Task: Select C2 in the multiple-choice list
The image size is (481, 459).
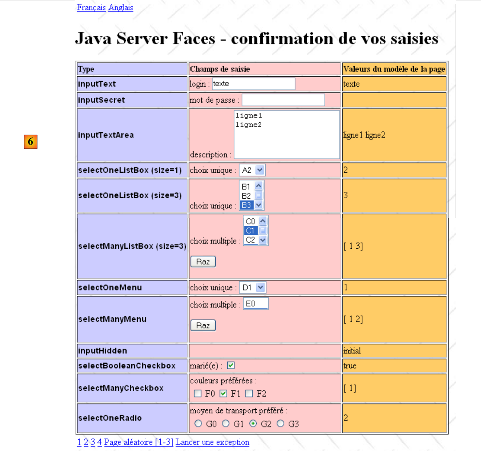Action: tap(250, 240)
